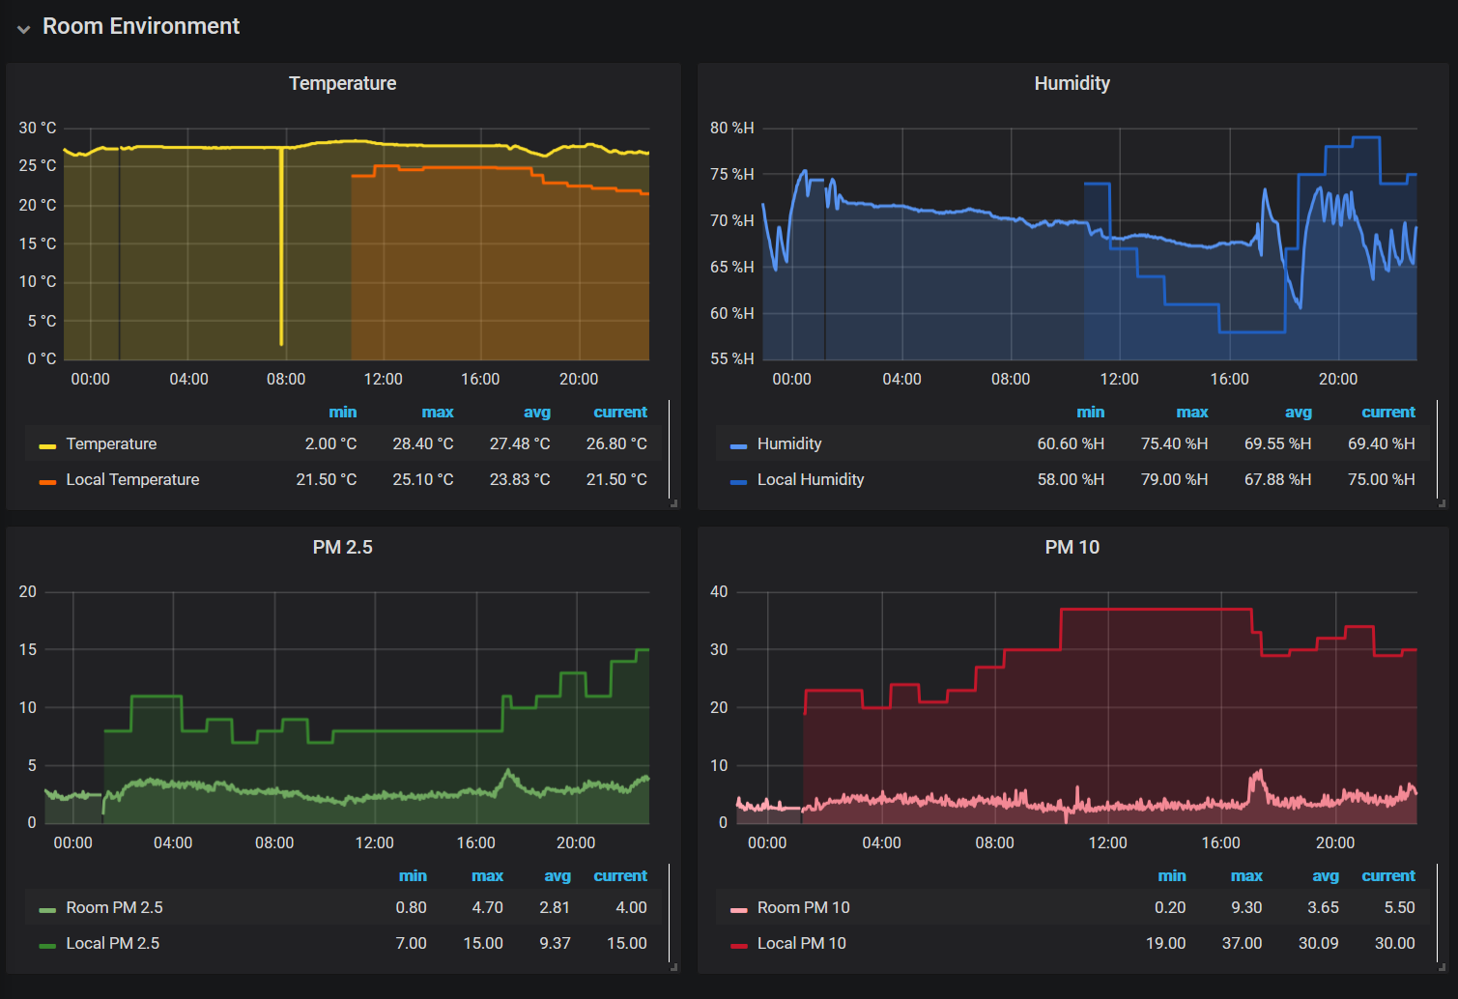Sort Humidity legend by avg column

[1298, 413]
